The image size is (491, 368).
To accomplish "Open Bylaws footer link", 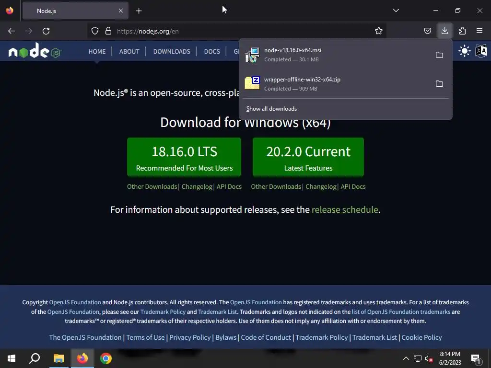I will 226,337.
